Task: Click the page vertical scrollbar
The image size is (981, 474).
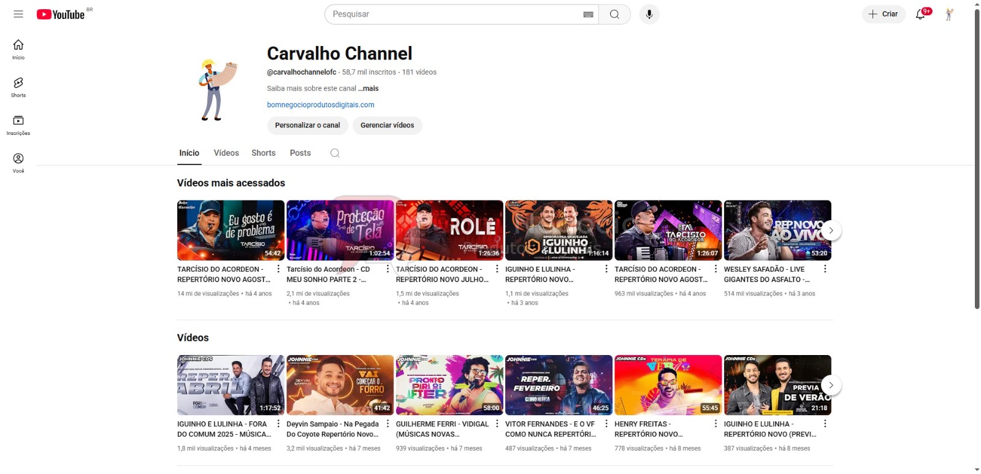Action: coord(977,158)
